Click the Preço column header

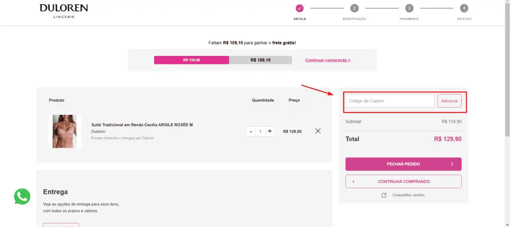click(294, 100)
